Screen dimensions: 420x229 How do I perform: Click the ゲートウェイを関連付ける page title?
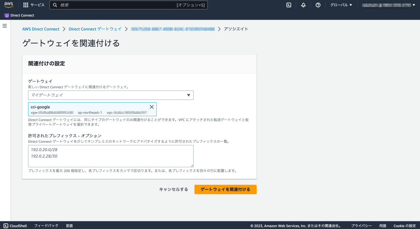tap(71, 43)
